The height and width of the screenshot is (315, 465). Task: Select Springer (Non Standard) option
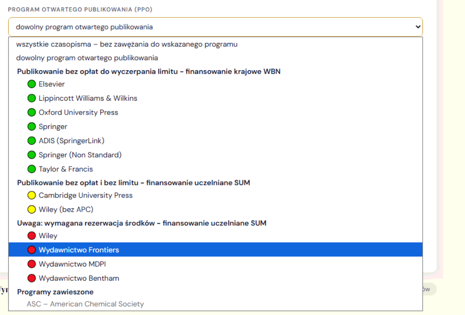tap(216, 155)
